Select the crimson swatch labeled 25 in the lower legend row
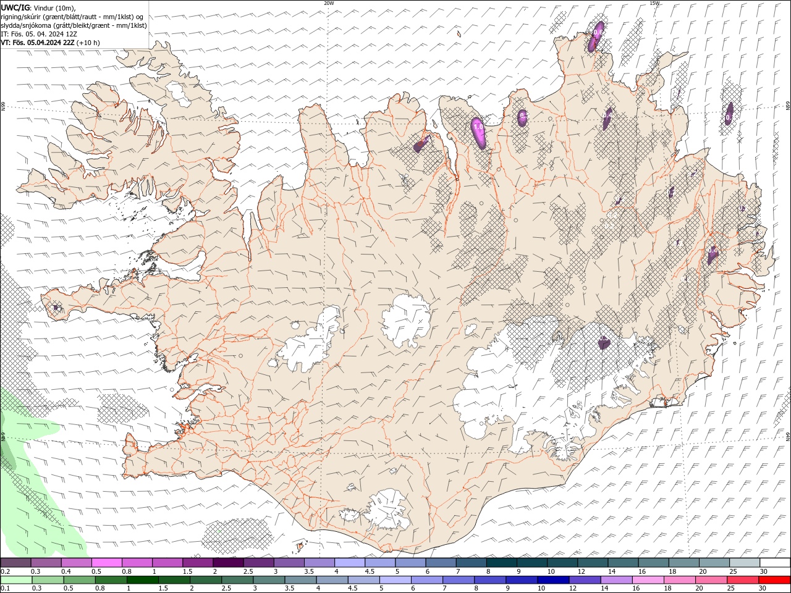 pos(742,579)
